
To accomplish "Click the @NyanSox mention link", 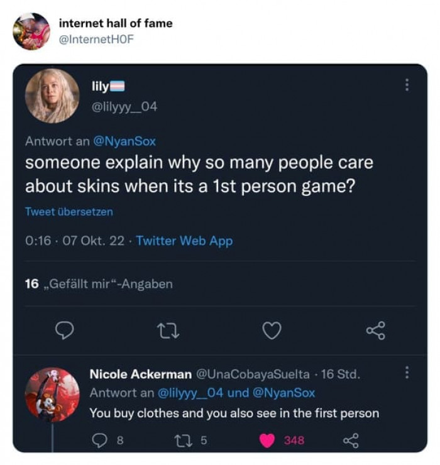I will tap(124, 141).
